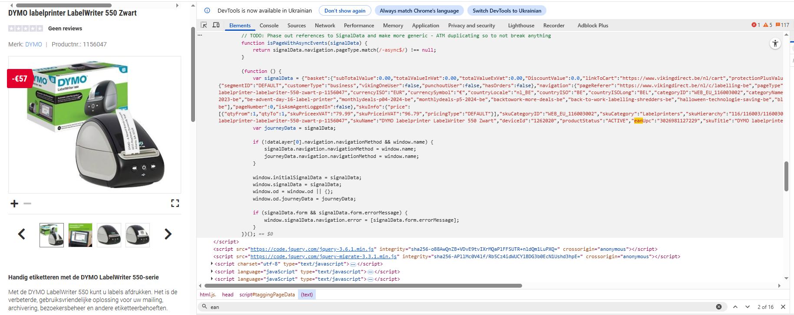794x315 pixels.
Task: Click the product rating stars
Action: pos(26,28)
